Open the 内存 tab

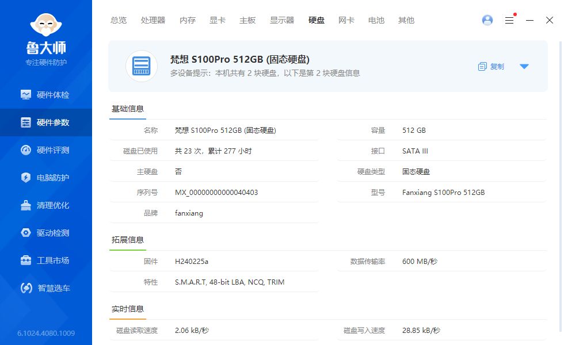tap(188, 20)
